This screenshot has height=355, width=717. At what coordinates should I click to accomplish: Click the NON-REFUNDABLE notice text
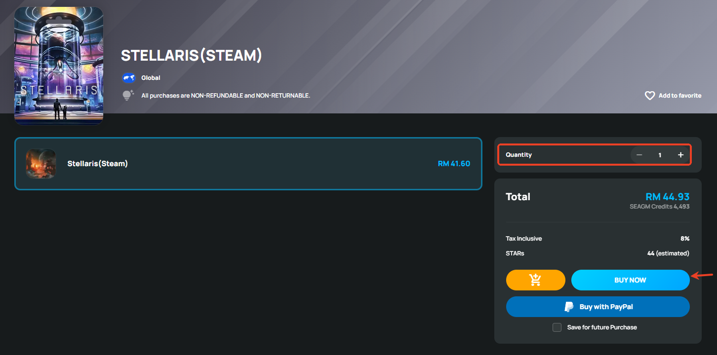click(x=226, y=96)
